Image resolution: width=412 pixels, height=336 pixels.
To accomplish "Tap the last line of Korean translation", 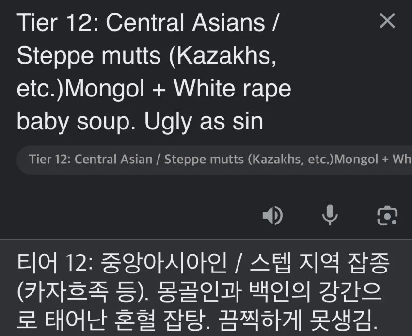I will click(197, 320).
